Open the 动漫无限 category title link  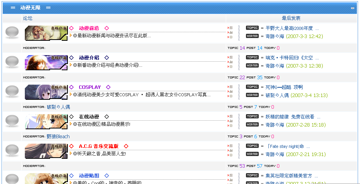click(30, 8)
